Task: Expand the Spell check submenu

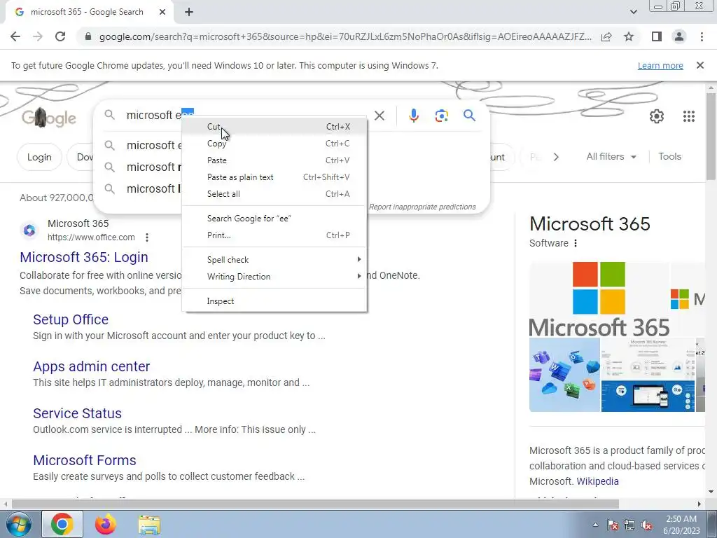Action: coord(274,260)
